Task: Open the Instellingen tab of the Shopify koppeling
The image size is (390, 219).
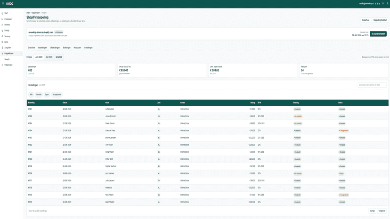Action: pyautogui.click(x=88, y=47)
